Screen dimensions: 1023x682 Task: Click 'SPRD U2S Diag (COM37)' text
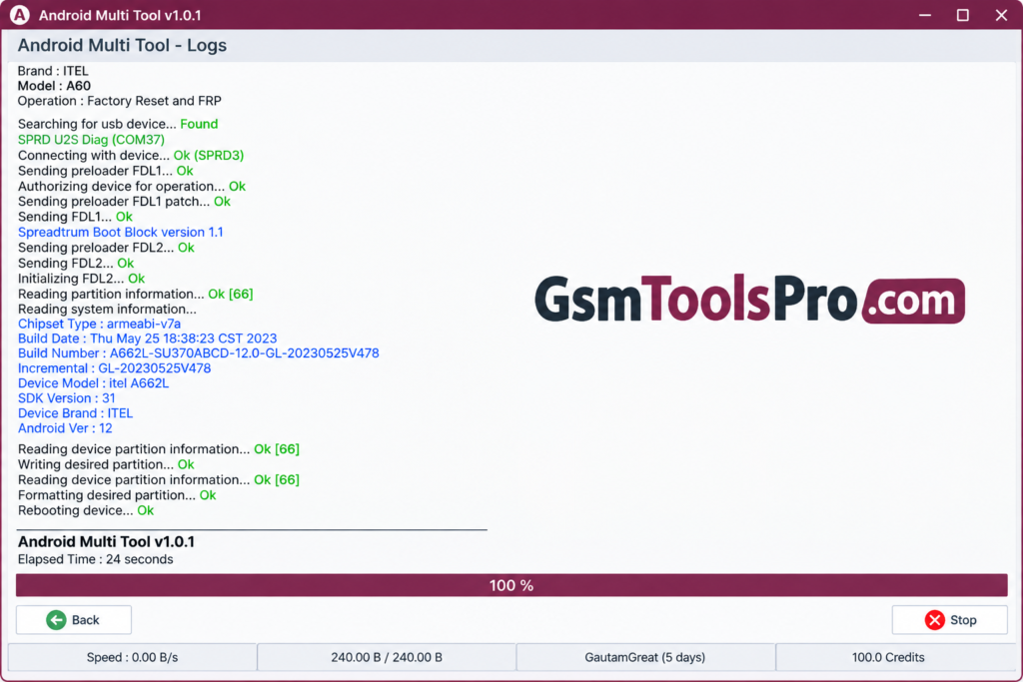91,140
